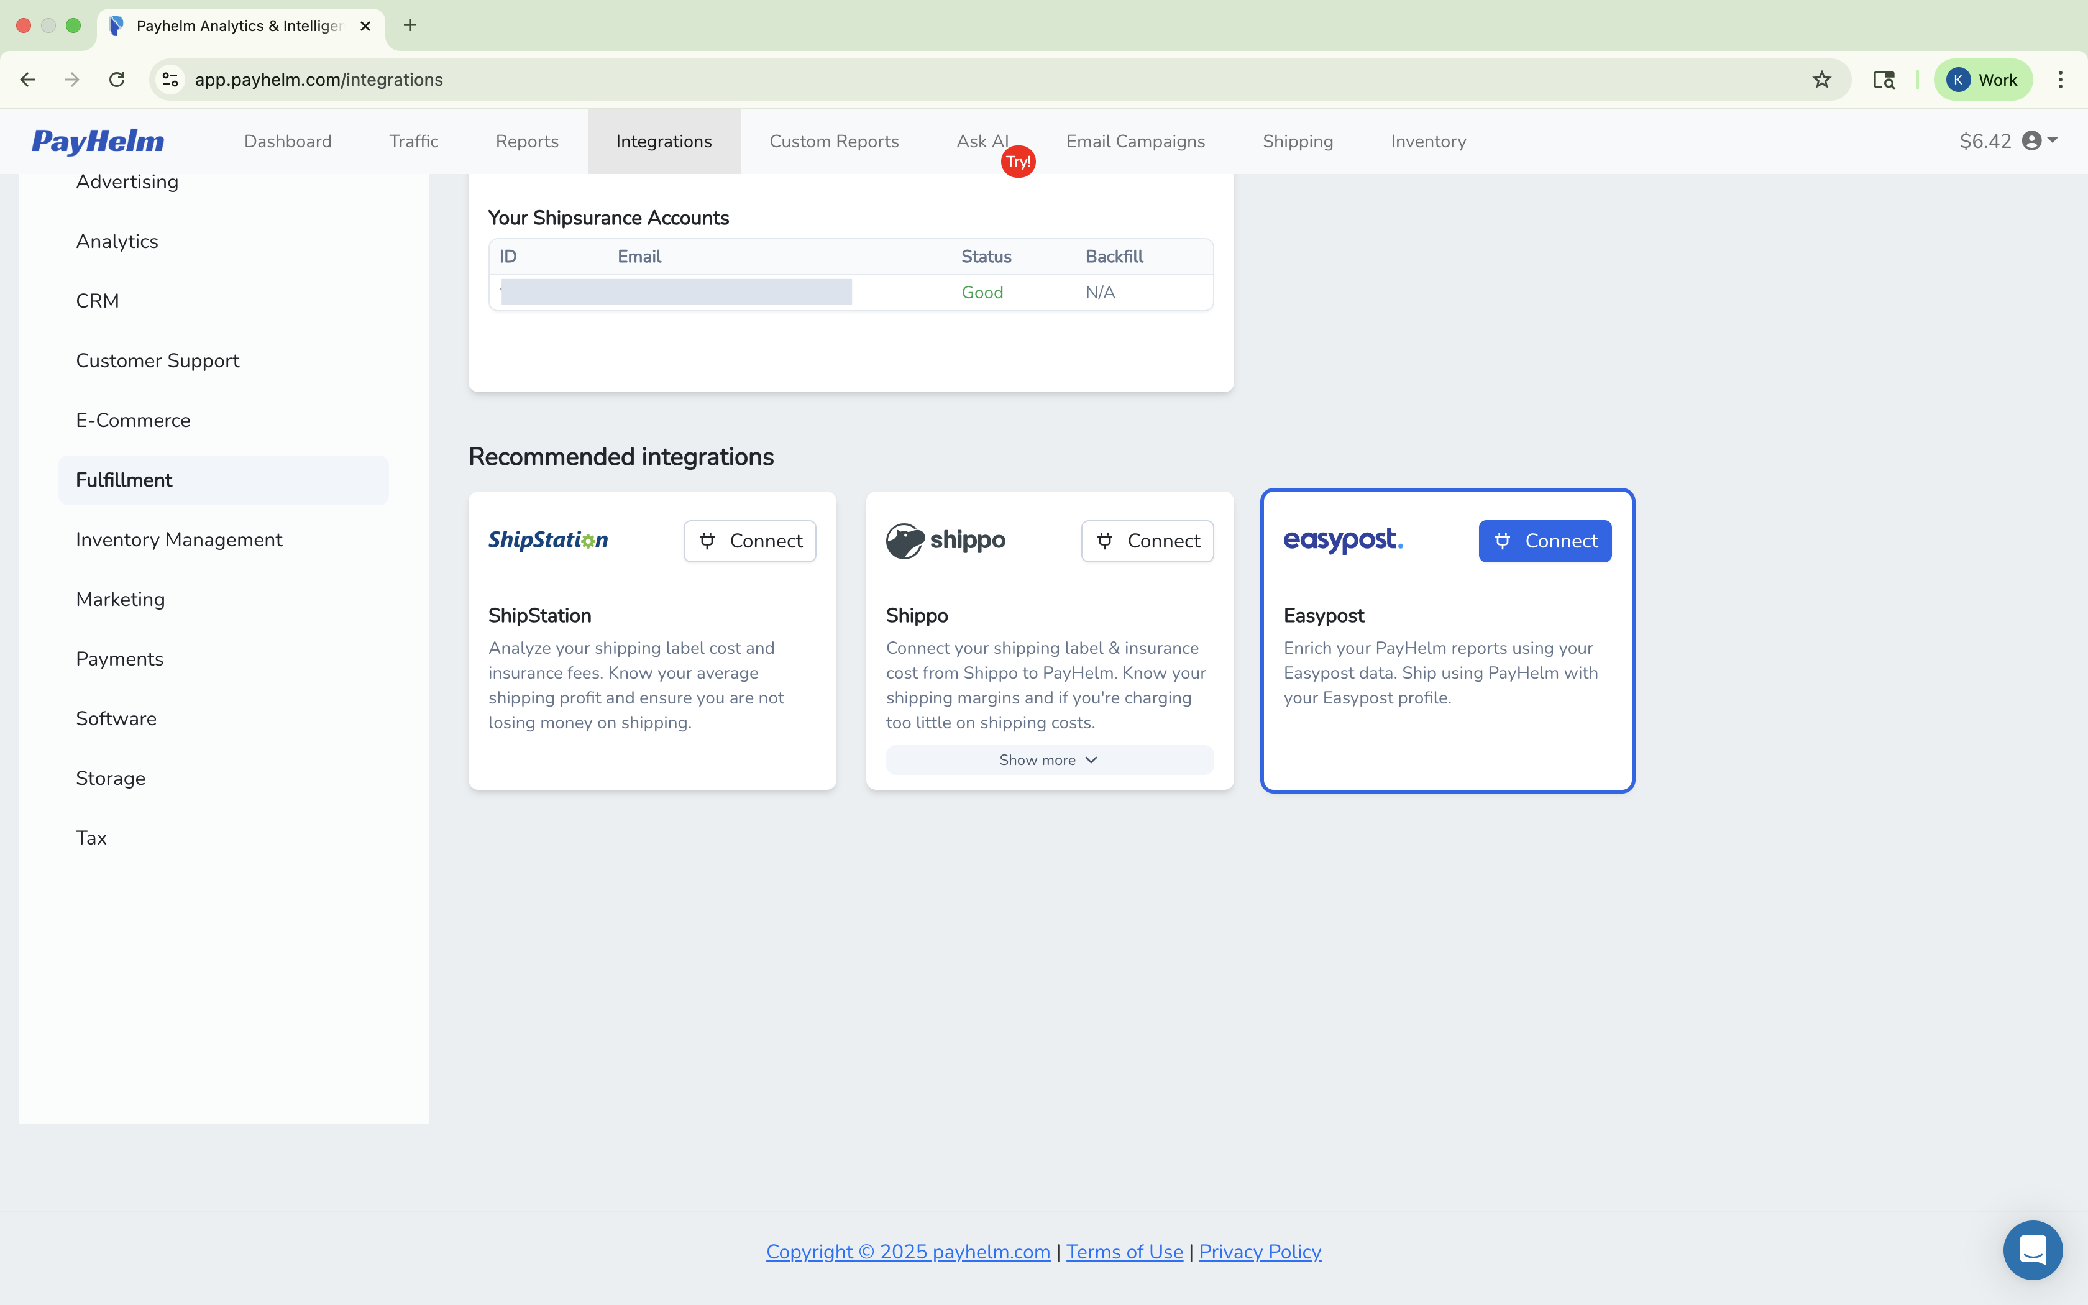Open the Terms of Use link
This screenshot has width=2088, height=1305.
pos(1124,1250)
